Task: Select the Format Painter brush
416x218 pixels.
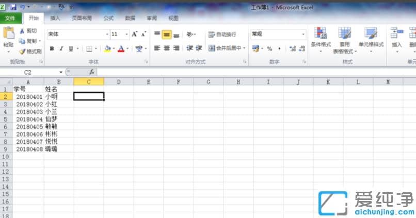Action: point(22,51)
